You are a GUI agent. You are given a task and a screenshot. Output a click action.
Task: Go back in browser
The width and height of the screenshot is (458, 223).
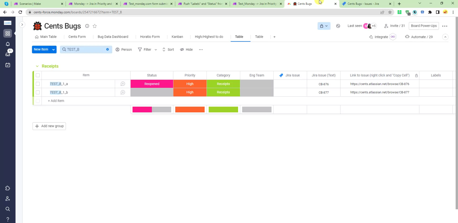pyautogui.click(x=5, y=12)
